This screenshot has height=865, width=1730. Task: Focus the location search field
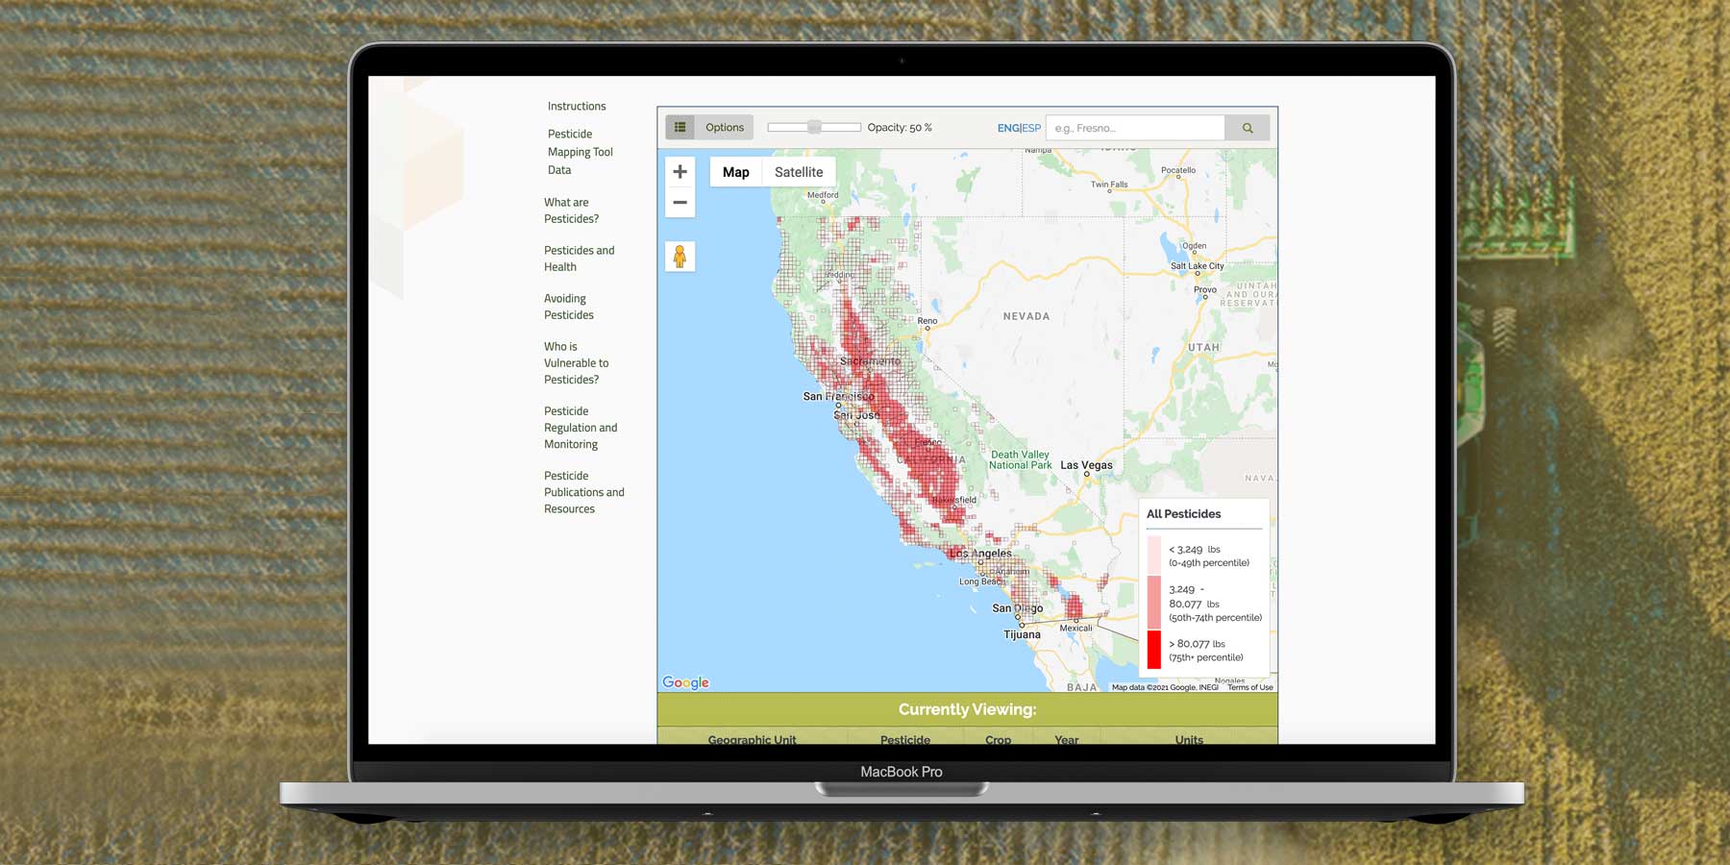[1135, 128]
